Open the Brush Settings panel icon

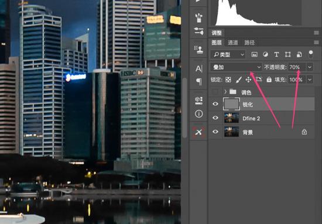(x=198, y=31)
